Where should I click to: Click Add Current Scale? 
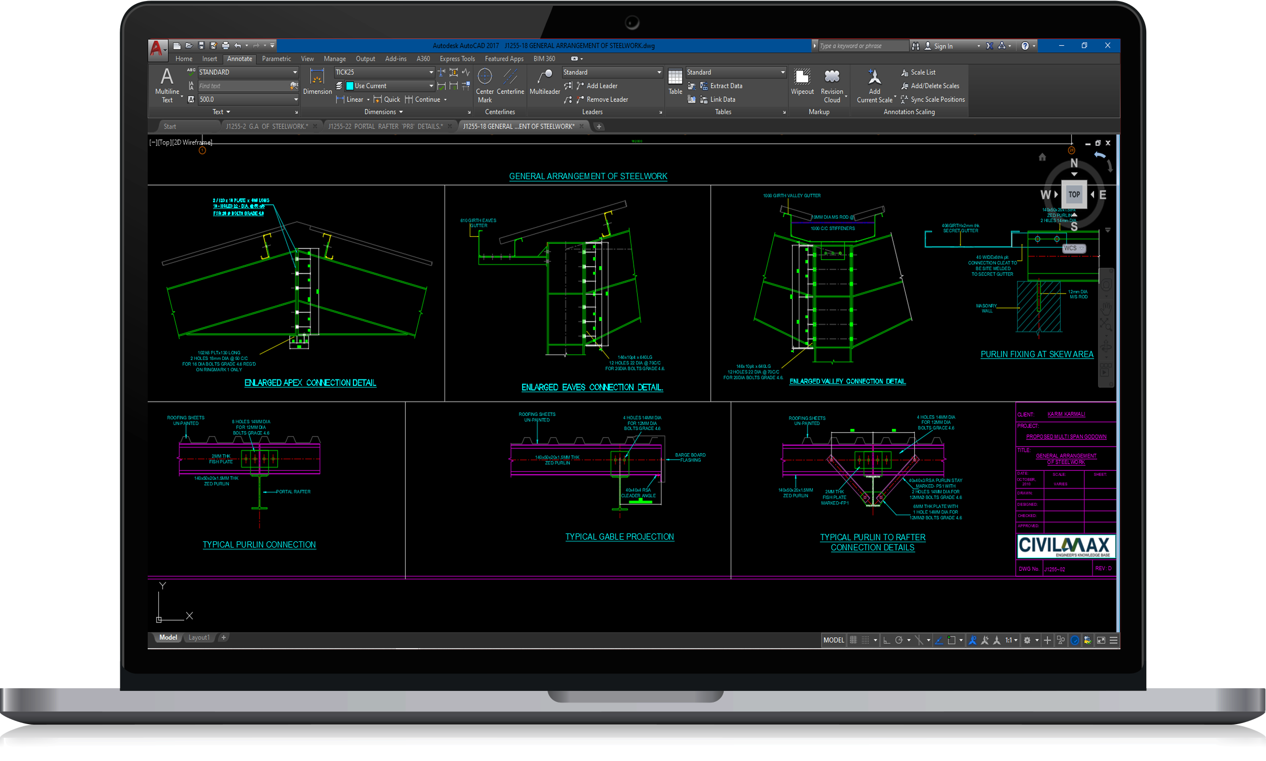click(x=875, y=85)
